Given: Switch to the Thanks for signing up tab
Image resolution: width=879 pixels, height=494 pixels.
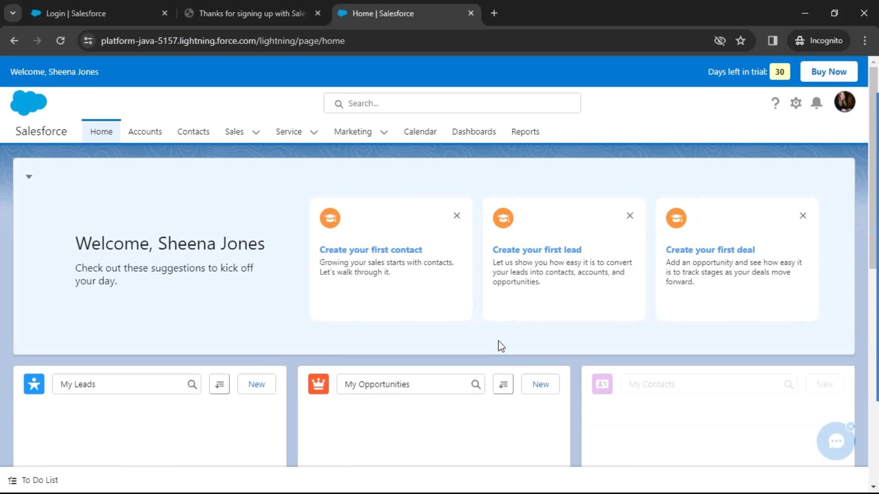Looking at the screenshot, I should tap(252, 13).
